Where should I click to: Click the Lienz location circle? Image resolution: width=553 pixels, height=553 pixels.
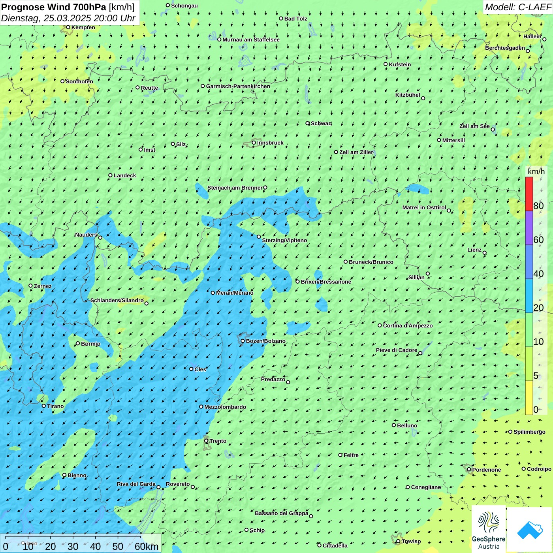click(x=485, y=253)
